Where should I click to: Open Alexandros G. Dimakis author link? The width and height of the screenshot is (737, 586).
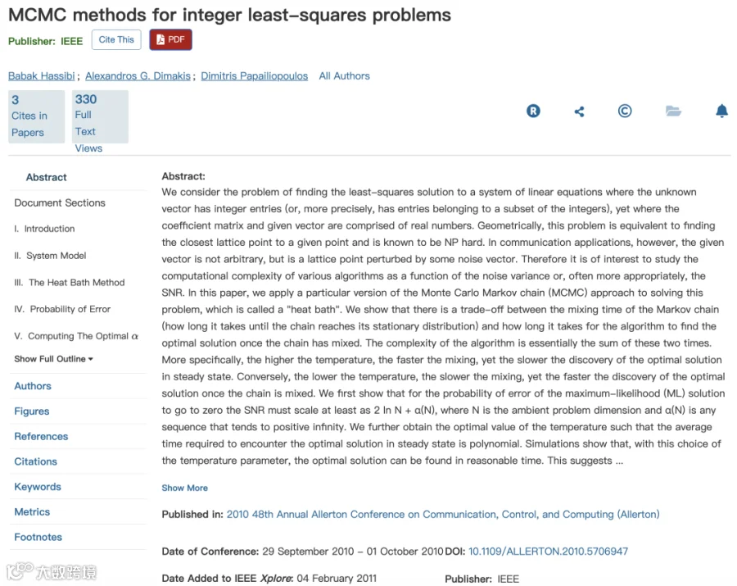[x=138, y=75]
